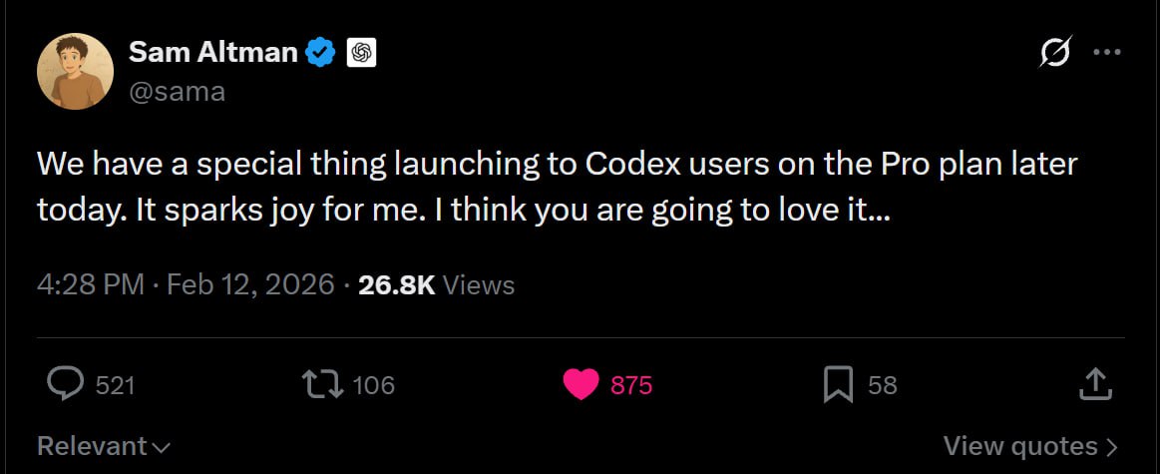The height and width of the screenshot is (474, 1160).
Task: Click the 26.8K Views count
Action: (436, 285)
